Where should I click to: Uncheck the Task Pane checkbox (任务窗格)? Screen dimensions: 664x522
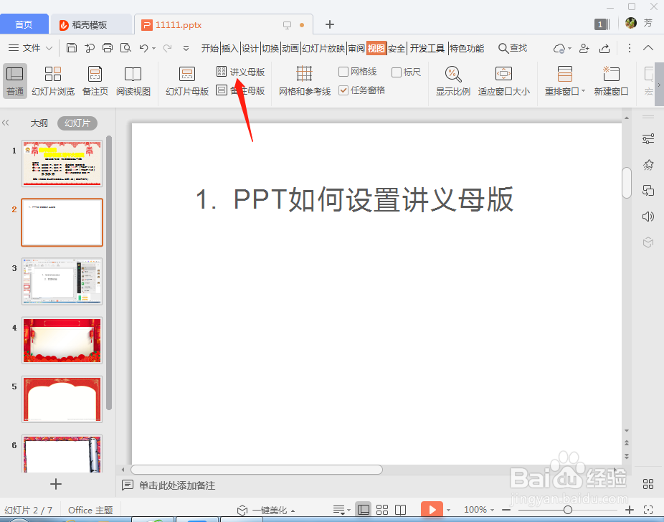pyautogui.click(x=343, y=90)
